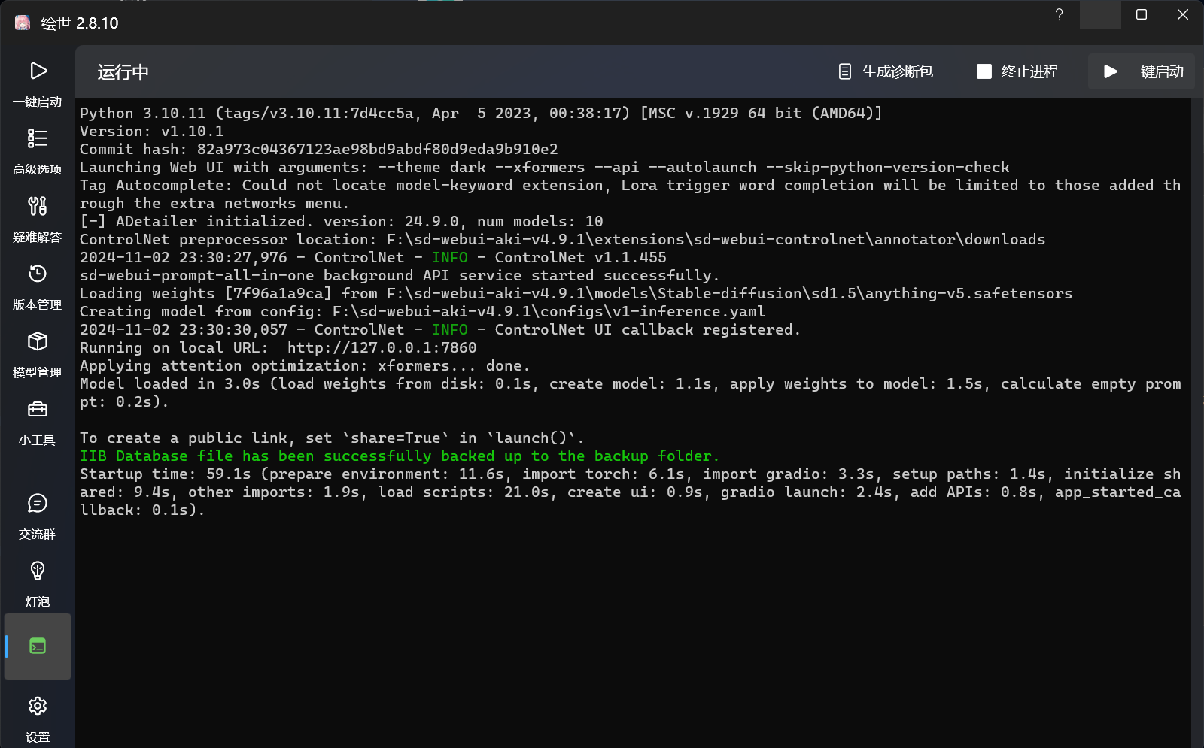Click the ControlNet preprocessor location line
1204x748 pixels.
pos(563,240)
